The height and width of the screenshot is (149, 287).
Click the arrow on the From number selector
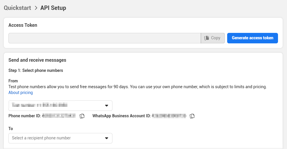[x=106, y=105]
